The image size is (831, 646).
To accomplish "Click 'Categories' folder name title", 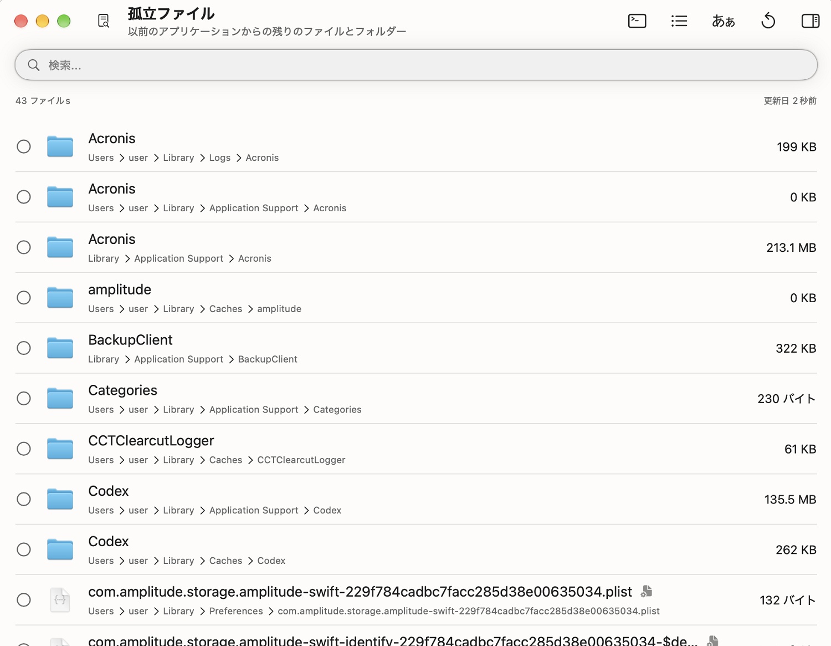I will [123, 390].
